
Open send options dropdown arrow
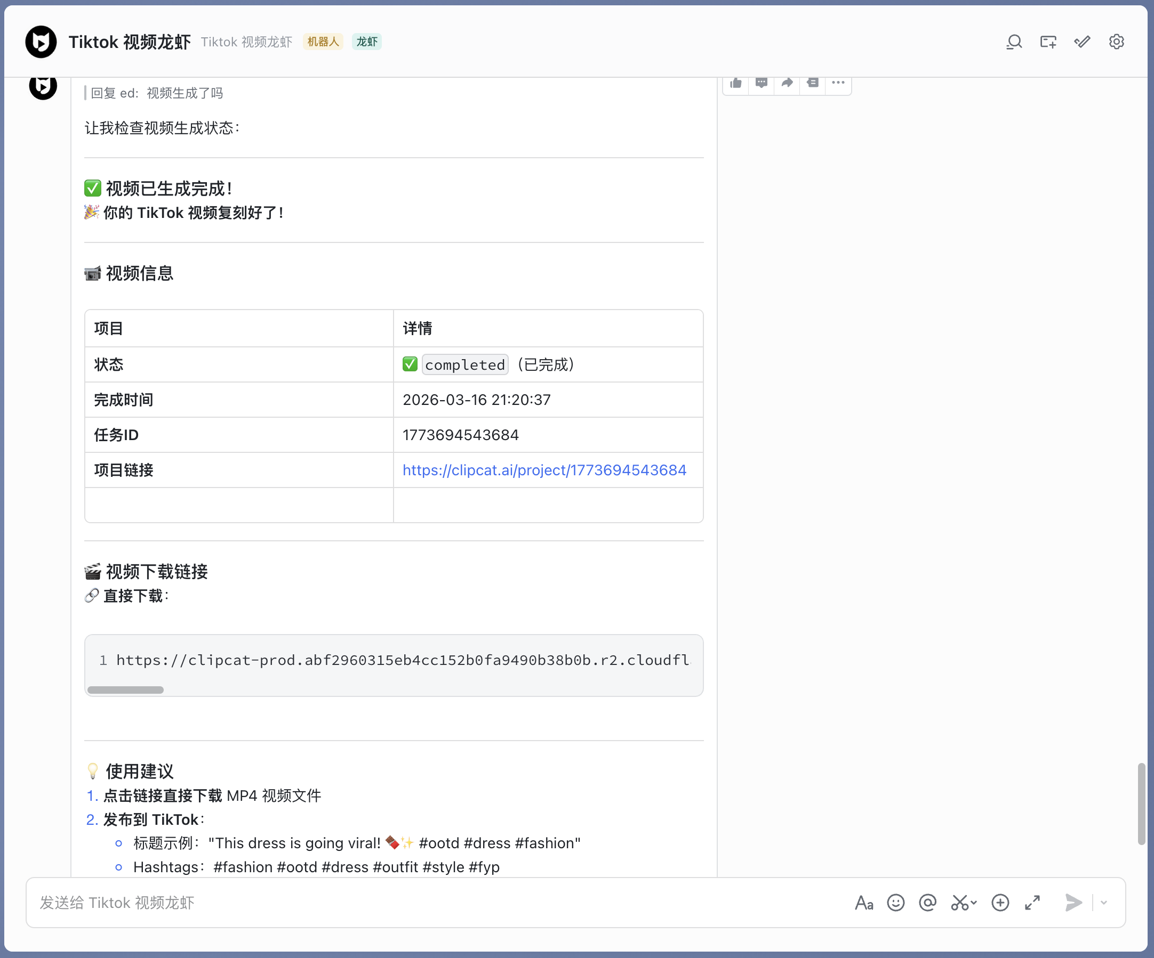[1104, 903]
